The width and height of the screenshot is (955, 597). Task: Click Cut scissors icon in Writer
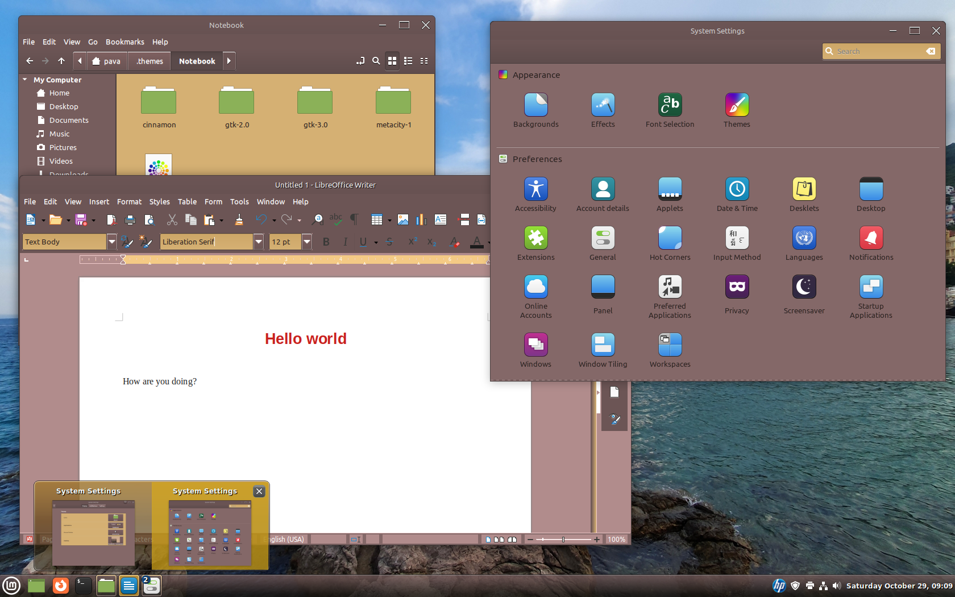[172, 220]
